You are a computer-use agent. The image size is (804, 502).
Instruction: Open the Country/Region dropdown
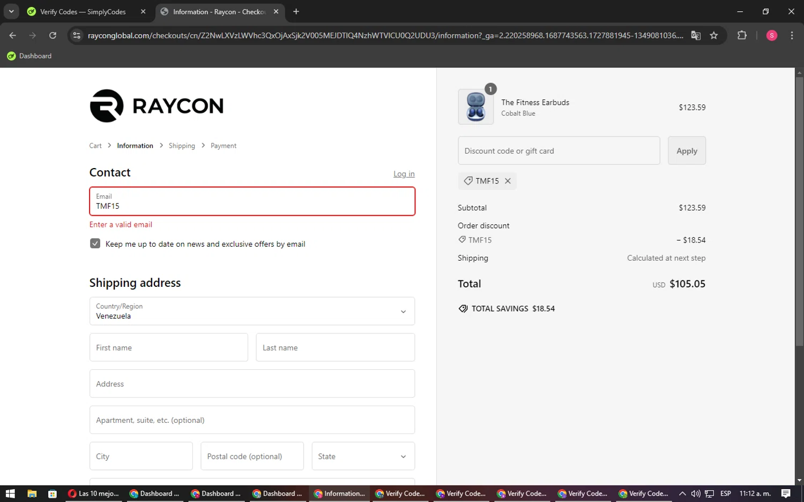click(252, 311)
